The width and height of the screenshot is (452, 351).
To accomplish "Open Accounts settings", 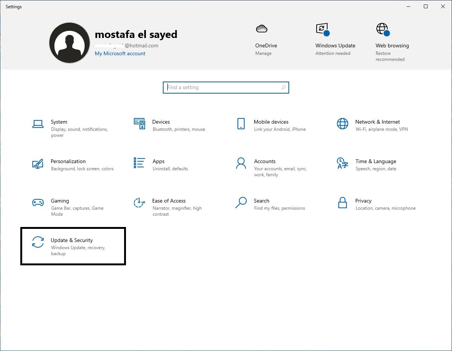I will pyautogui.click(x=265, y=165).
